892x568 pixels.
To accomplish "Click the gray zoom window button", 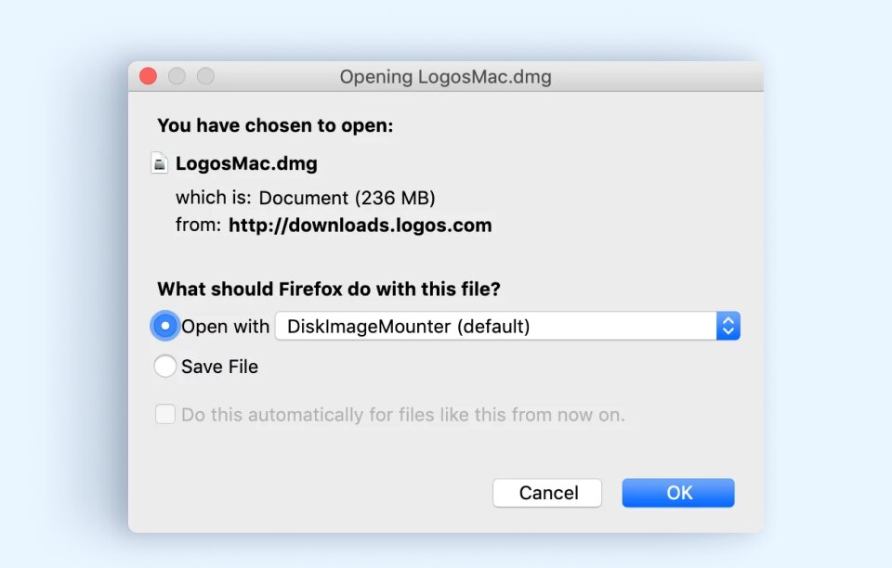I will pos(206,76).
